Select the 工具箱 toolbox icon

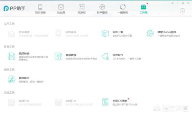point(143,7)
